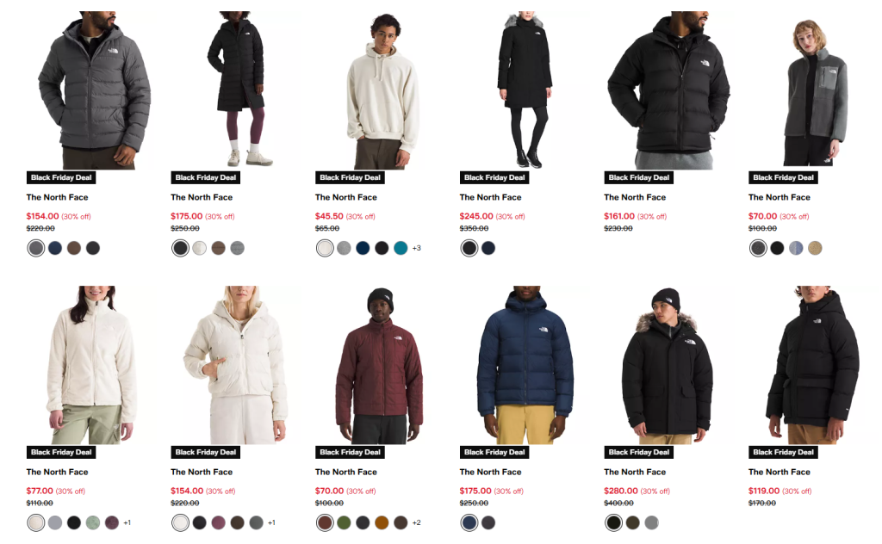Choose navy swatch for $245.00 fur-hood parka
The image size is (882, 544).
point(488,248)
